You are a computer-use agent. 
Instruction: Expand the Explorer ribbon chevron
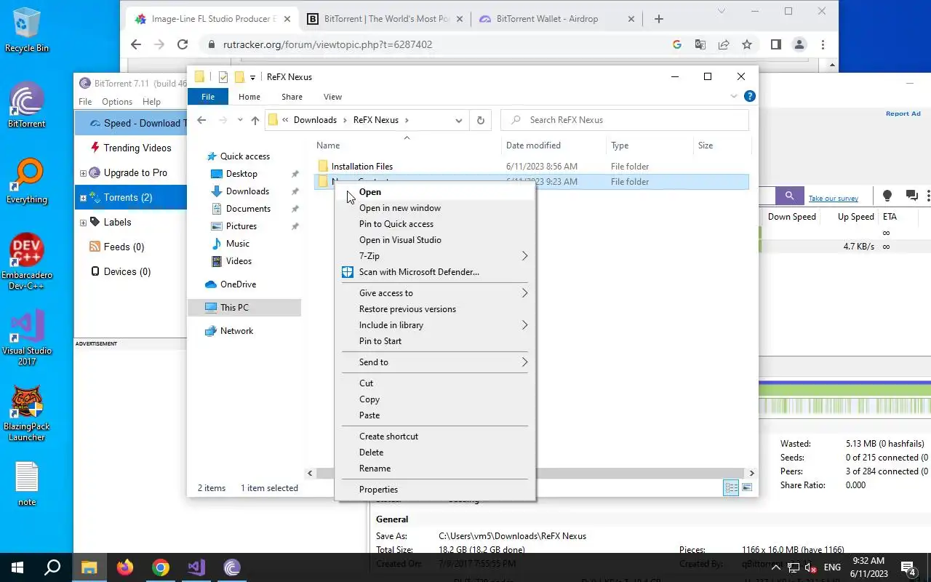[734, 96]
